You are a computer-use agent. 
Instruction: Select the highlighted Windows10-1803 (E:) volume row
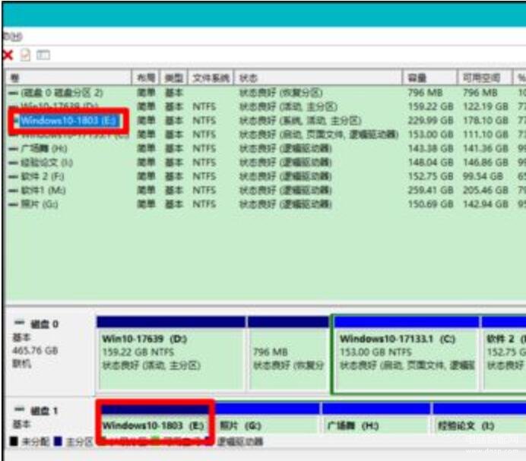tap(68, 121)
